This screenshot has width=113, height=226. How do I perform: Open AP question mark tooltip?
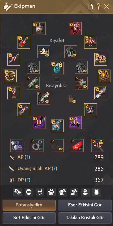tap(27, 157)
